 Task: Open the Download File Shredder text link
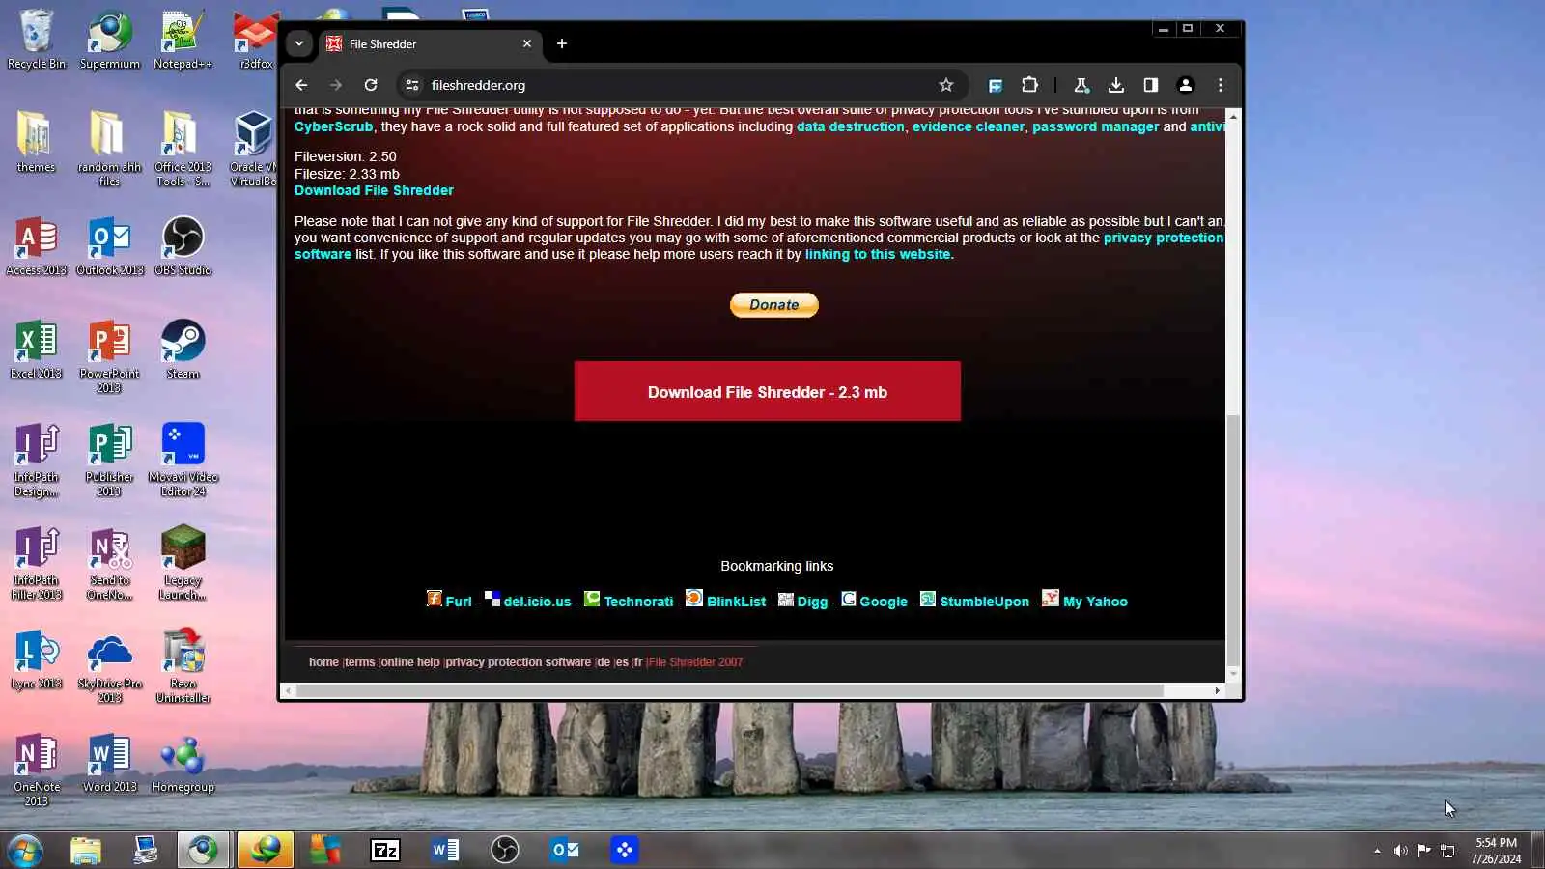(374, 191)
